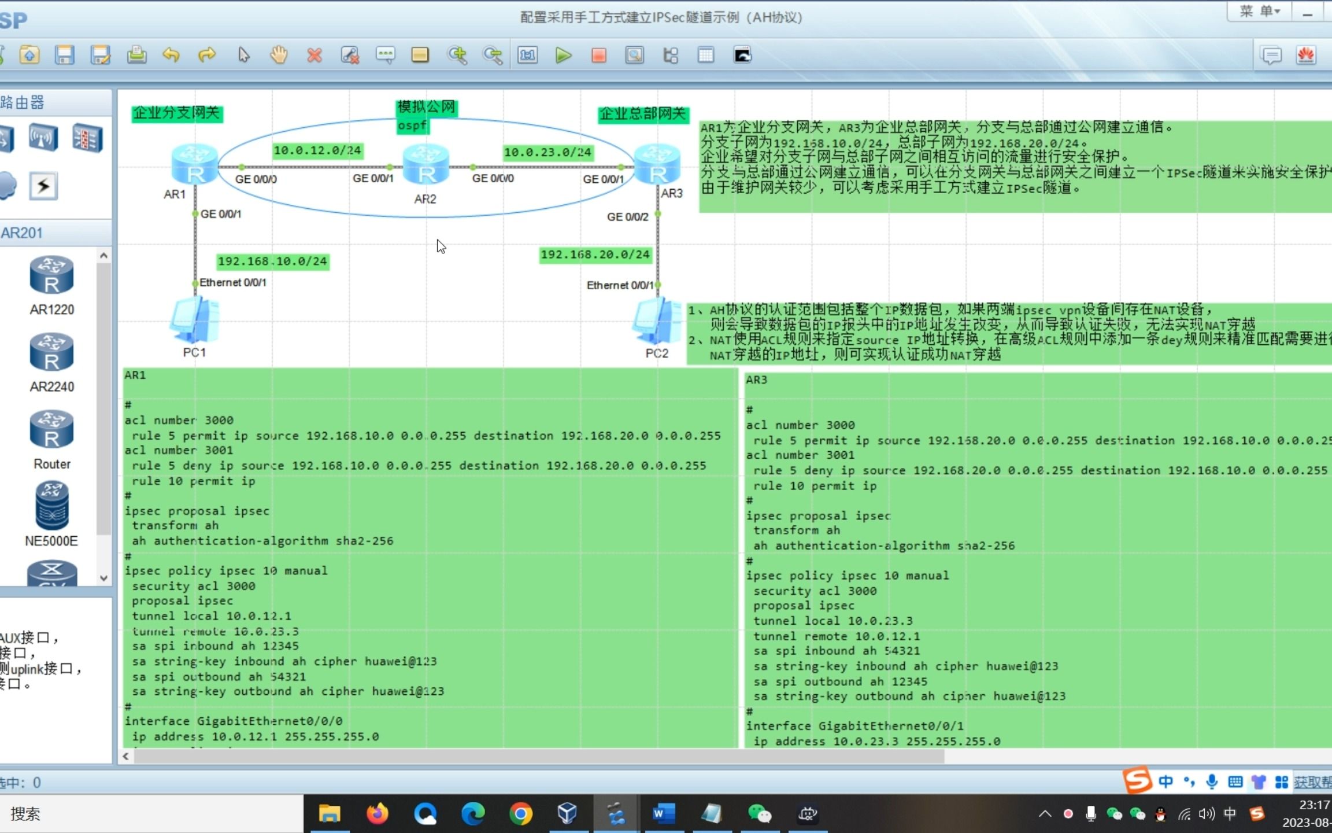Open the Huawei website icon
Screen dimensions: 1332x833
point(1306,56)
